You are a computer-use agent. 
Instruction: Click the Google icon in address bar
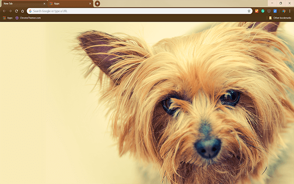pos(30,11)
